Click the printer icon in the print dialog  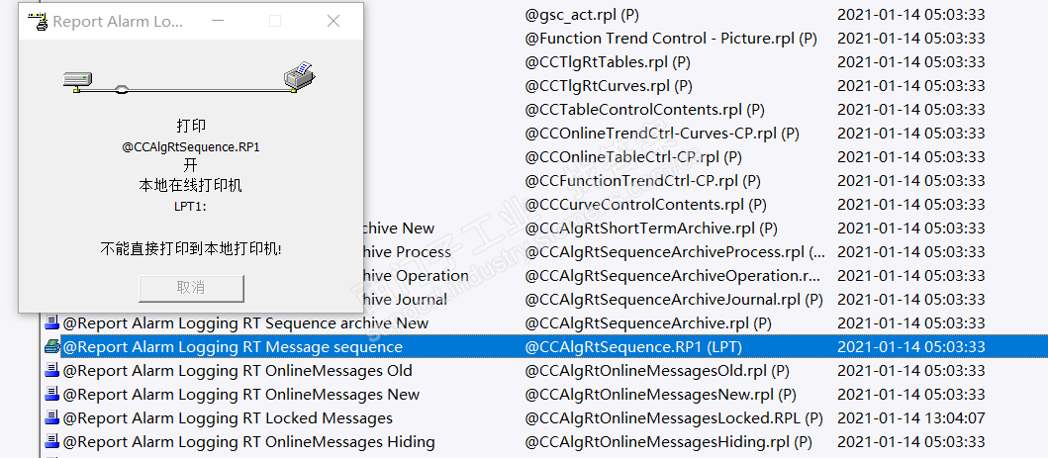coord(299,75)
